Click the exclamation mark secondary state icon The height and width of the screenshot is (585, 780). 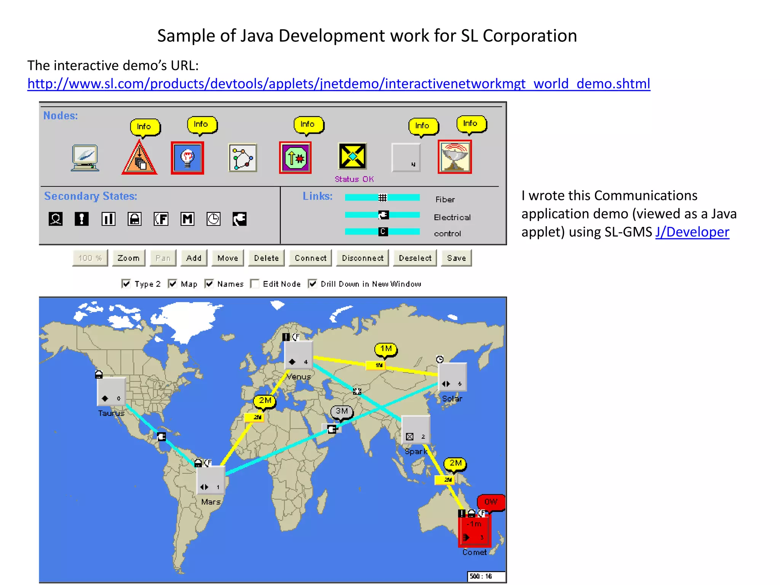(82, 219)
